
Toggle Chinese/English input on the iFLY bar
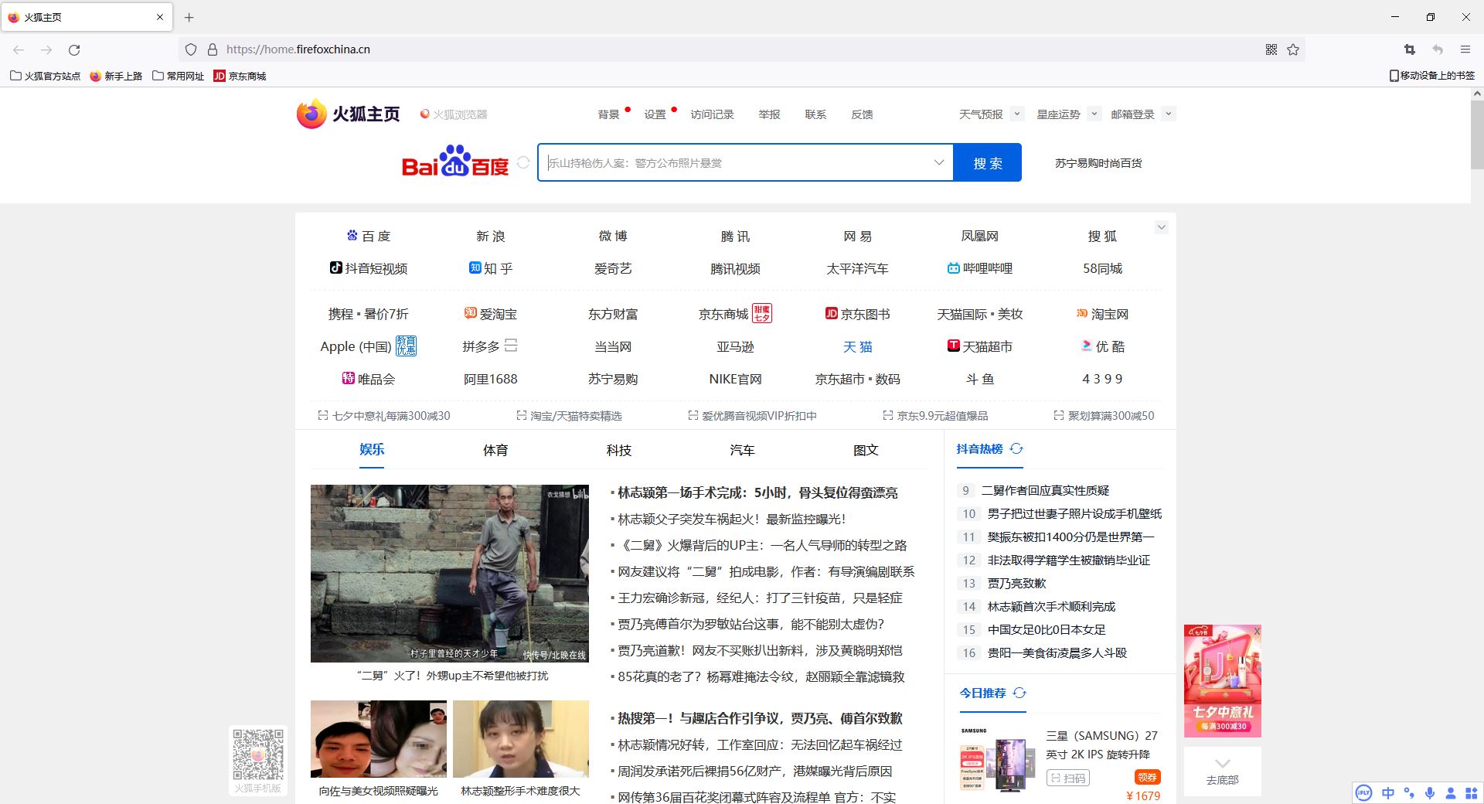tap(1388, 793)
